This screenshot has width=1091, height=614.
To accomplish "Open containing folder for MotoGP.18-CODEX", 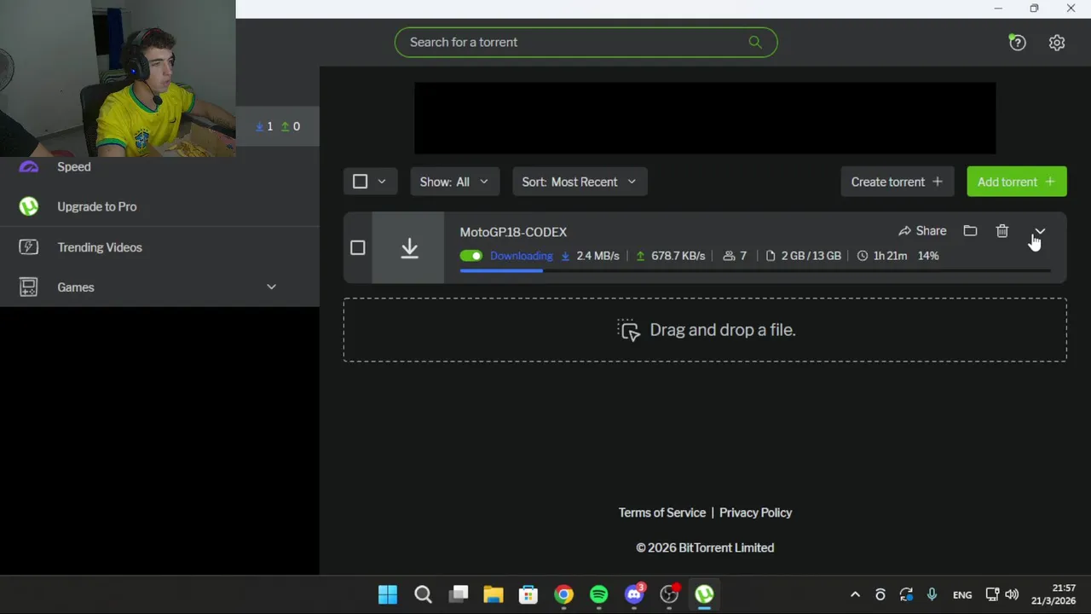I will click(x=970, y=231).
